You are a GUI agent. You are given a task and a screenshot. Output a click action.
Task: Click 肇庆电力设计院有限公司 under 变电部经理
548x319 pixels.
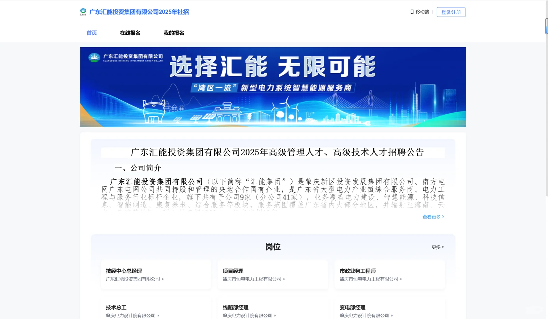pyautogui.click(x=365, y=315)
